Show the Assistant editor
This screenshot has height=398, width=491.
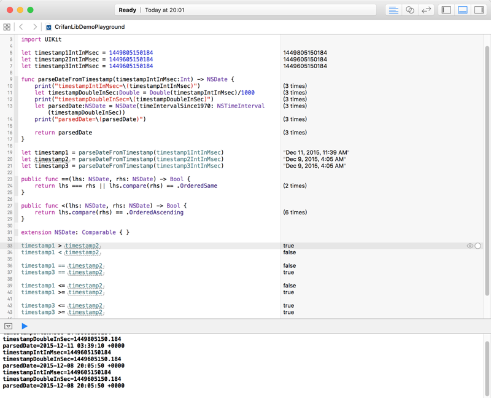coord(410,10)
